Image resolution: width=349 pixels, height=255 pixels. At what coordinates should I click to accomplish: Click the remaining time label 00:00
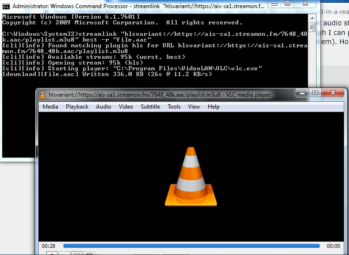333,246
